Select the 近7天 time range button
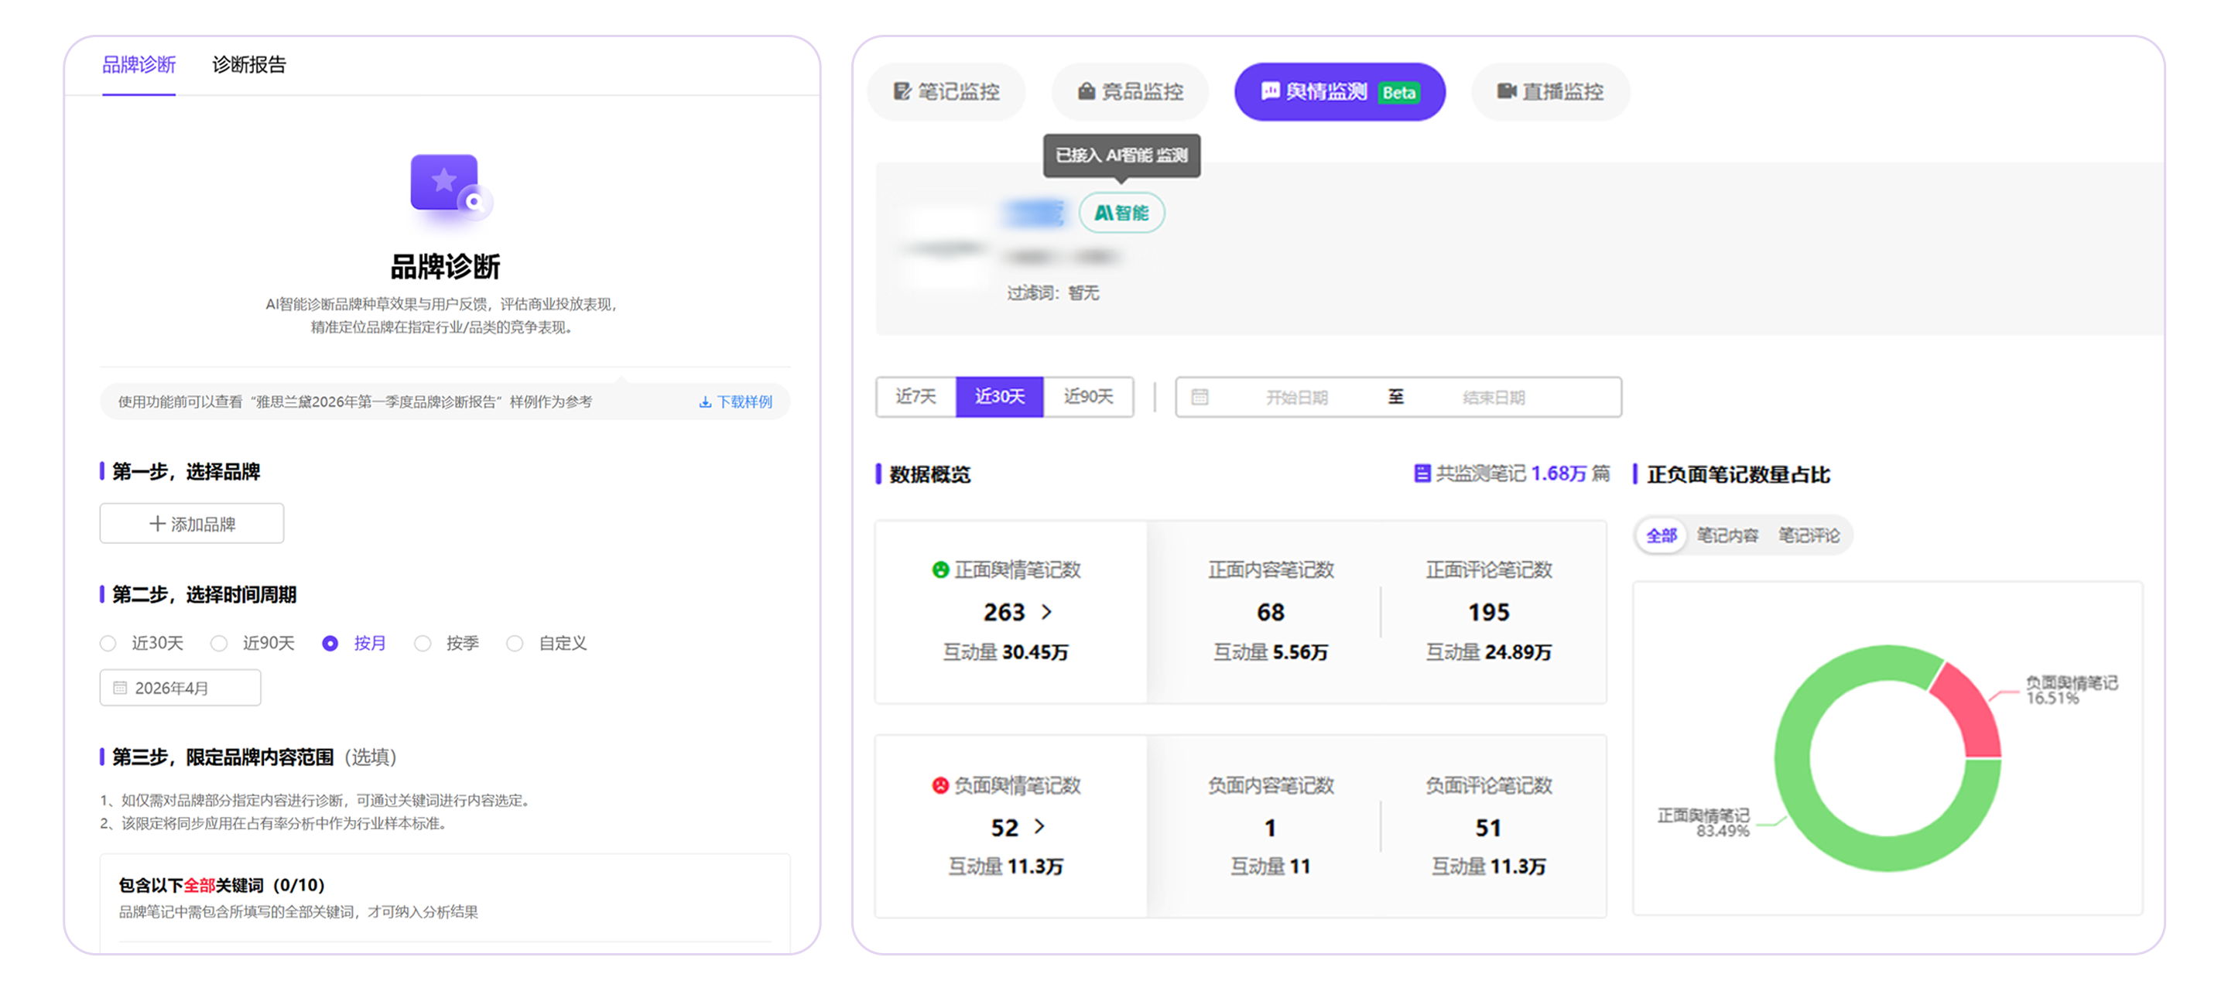The height and width of the screenshot is (998, 2228). click(915, 397)
